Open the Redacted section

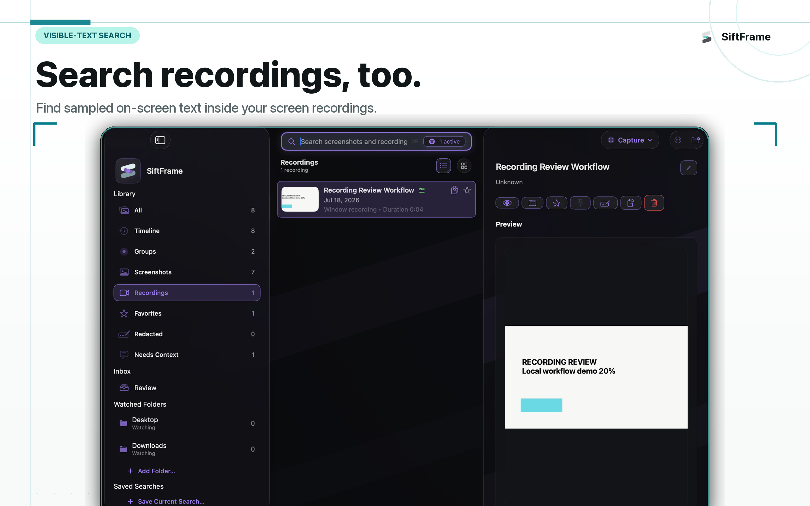point(187,334)
